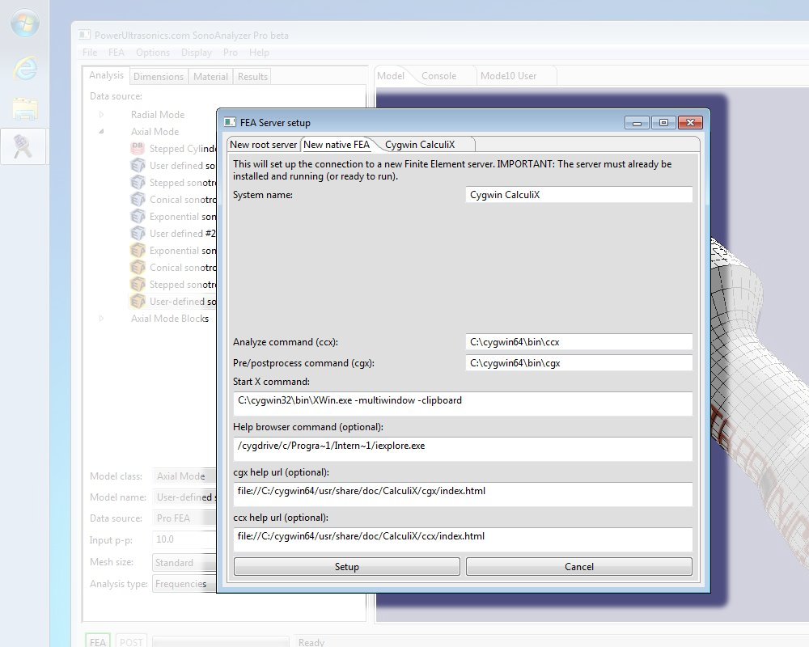Click the Start X command field

463,404
